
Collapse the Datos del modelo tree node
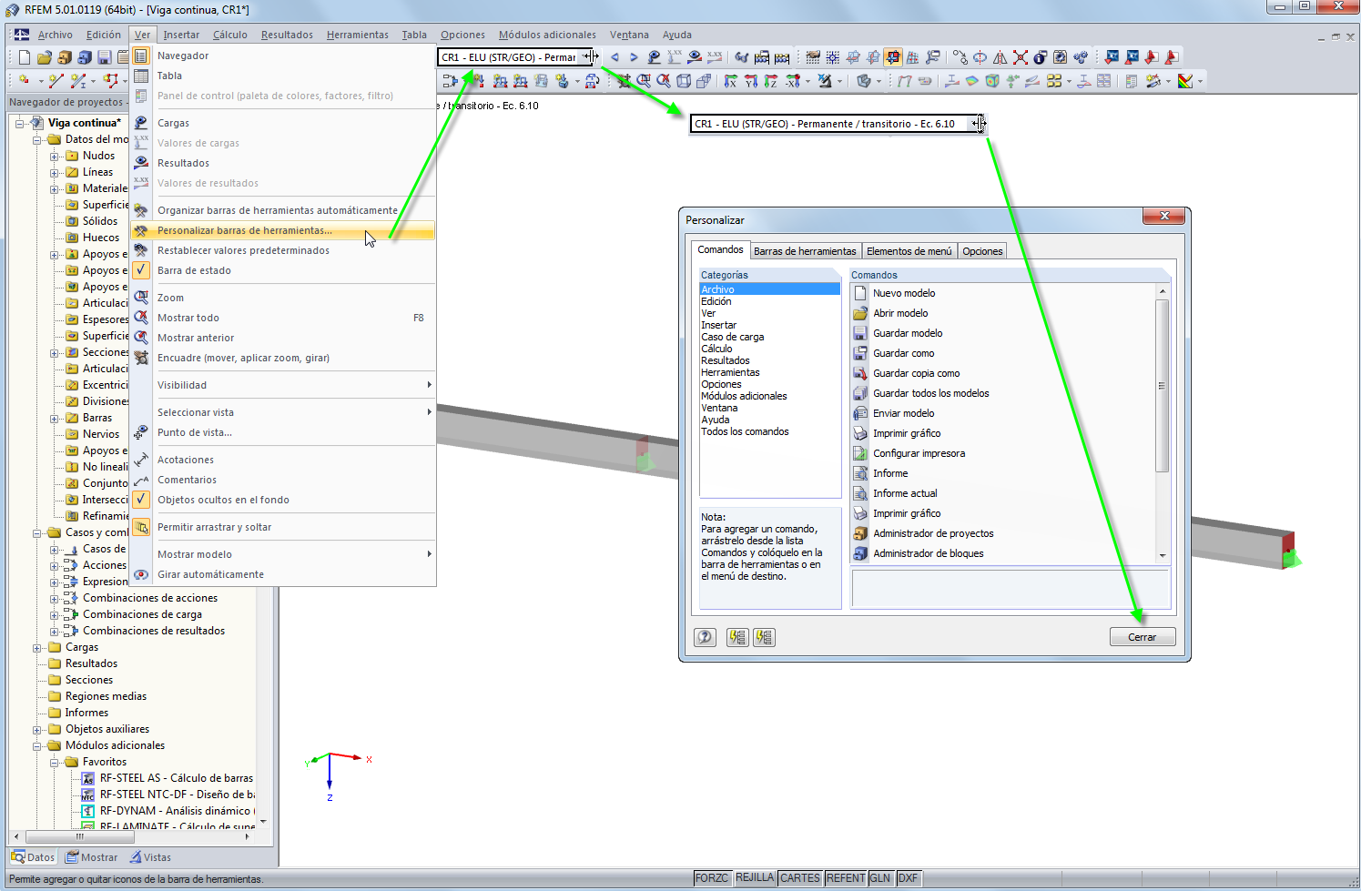tap(37, 139)
